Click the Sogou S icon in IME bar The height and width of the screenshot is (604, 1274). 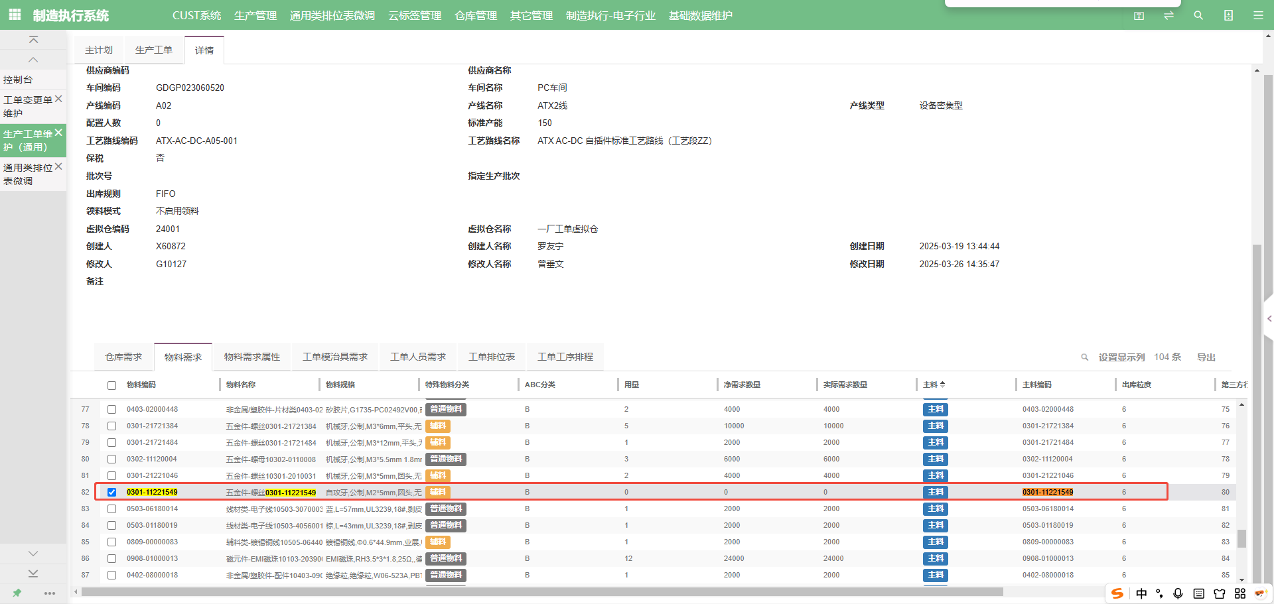coord(1117,593)
